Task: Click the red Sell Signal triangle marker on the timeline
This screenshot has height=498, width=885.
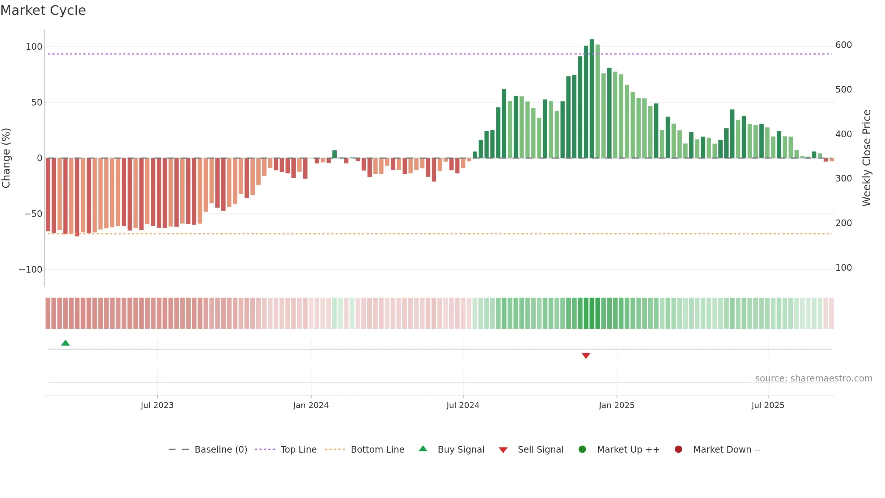Action: pyautogui.click(x=586, y=356)
